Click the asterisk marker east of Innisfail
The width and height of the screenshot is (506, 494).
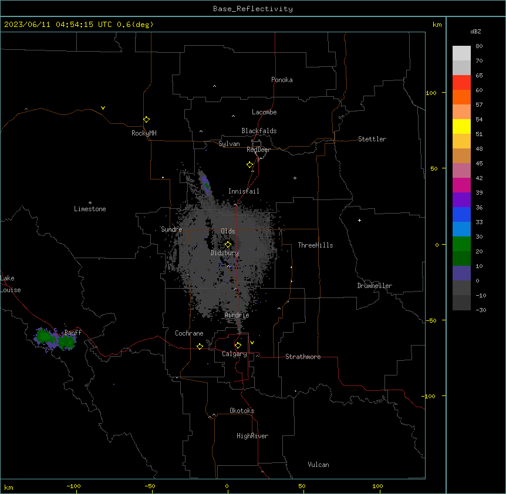coord(295,178)
